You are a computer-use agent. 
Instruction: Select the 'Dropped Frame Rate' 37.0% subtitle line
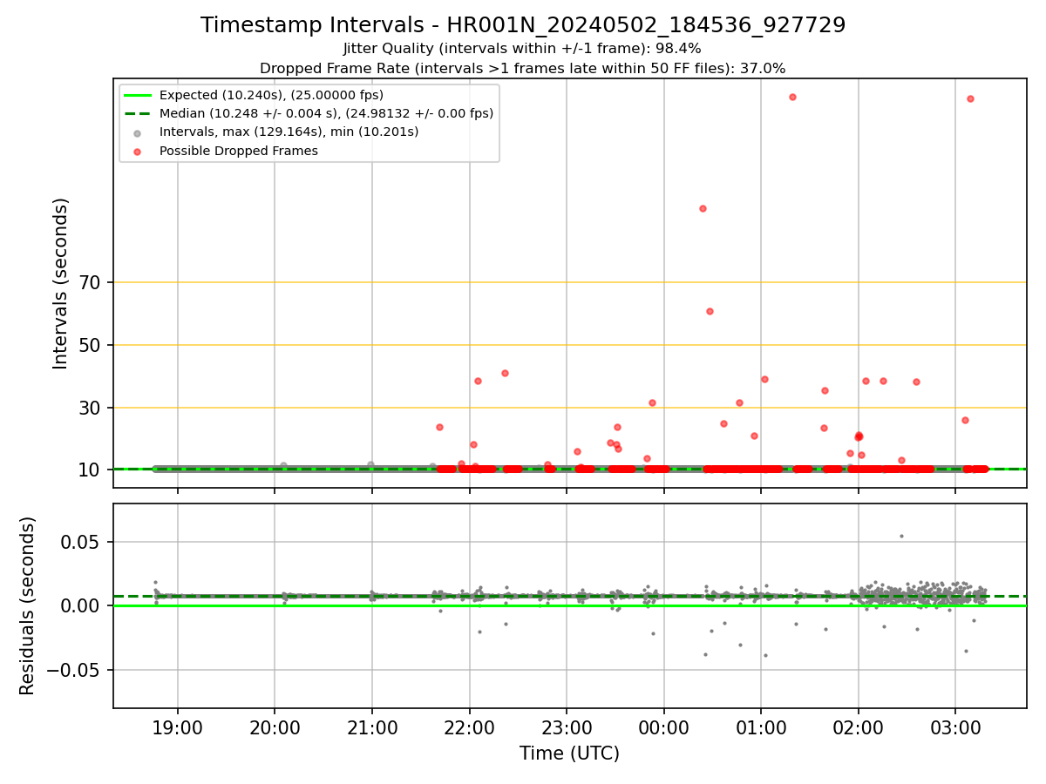pyautogui.click(x=522, y=68)
